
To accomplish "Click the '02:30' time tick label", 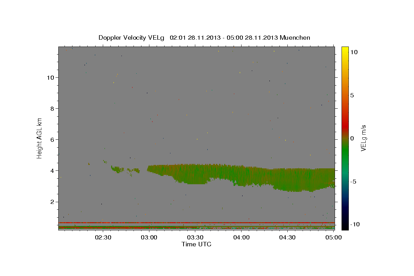I will 103,237.
